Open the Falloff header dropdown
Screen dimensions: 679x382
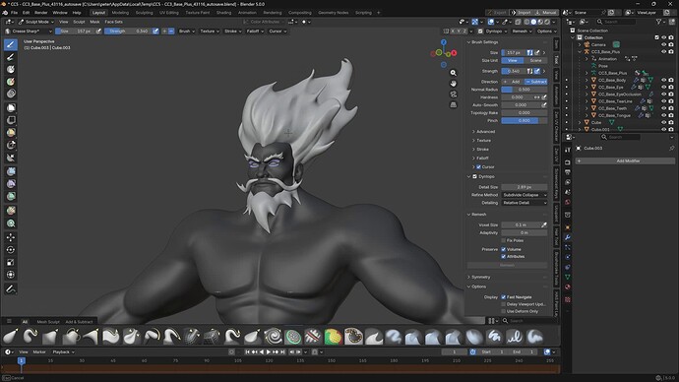click(x=254, y=32)
